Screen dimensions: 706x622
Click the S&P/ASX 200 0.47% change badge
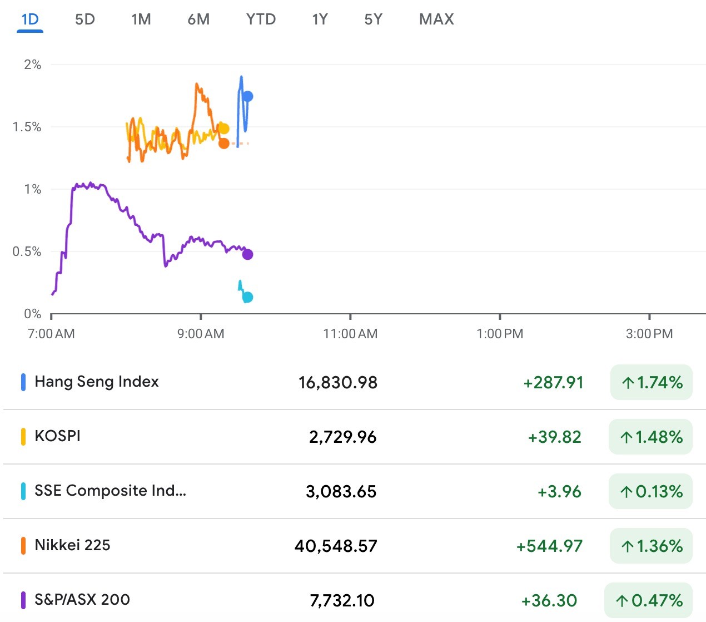click(649, 600)
